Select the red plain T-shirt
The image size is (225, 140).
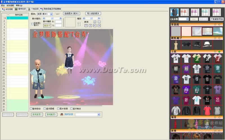pyautogui.click(x=207, y=111)
